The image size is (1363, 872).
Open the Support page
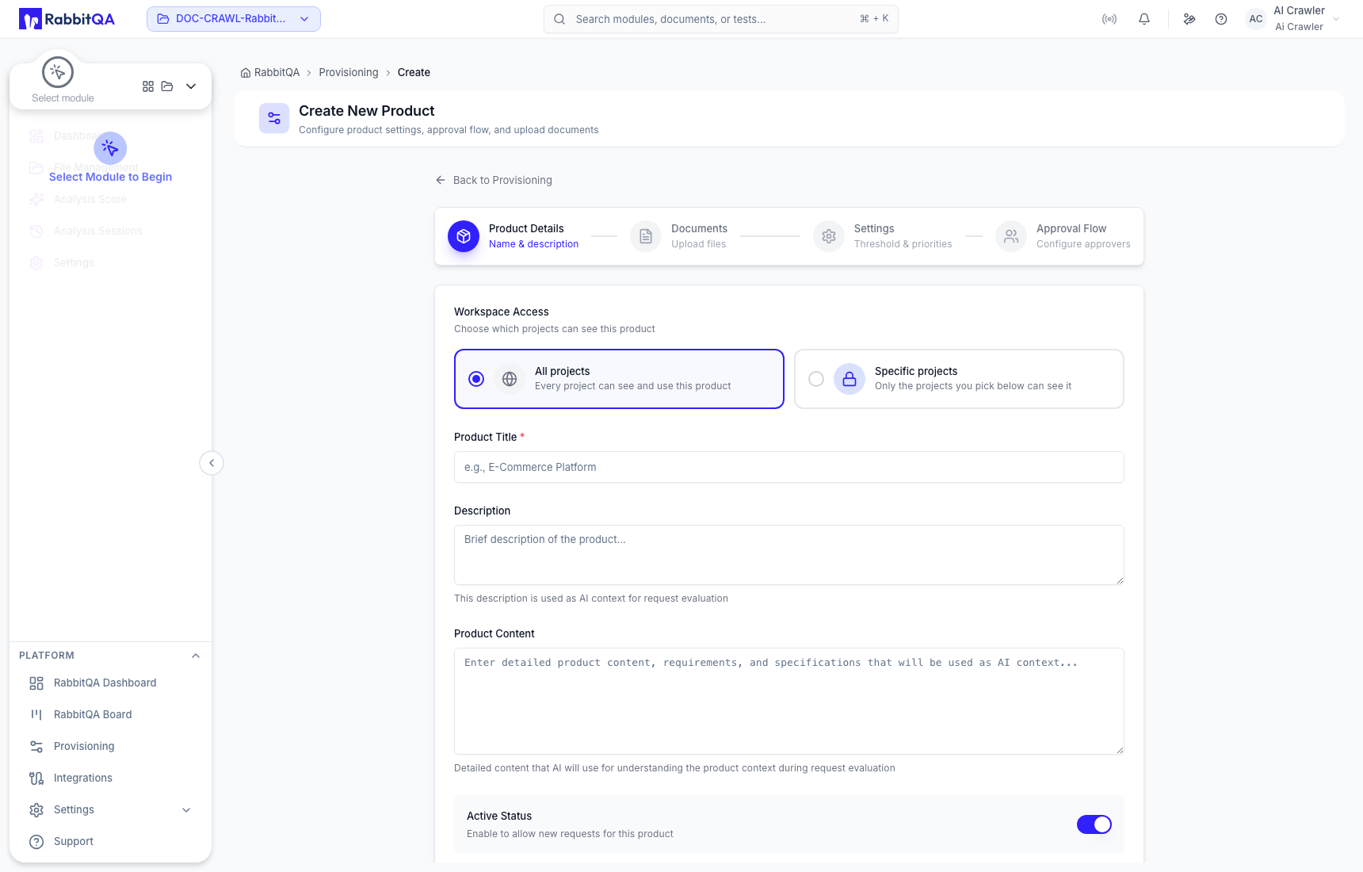click(x=110, y=841)
